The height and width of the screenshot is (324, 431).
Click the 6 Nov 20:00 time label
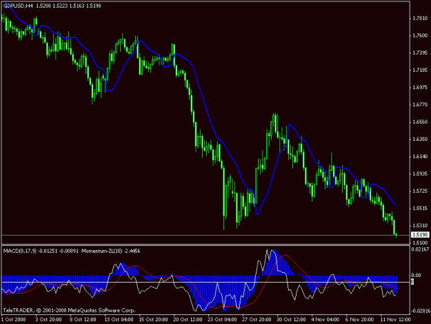(x=360, y=320)
